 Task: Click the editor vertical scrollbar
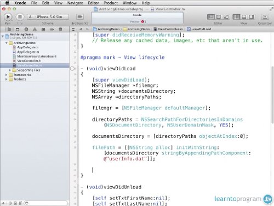point(272,95)
